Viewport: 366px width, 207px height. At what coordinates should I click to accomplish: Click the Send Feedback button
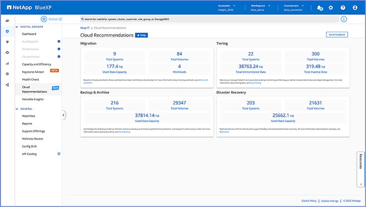(337, 35)
